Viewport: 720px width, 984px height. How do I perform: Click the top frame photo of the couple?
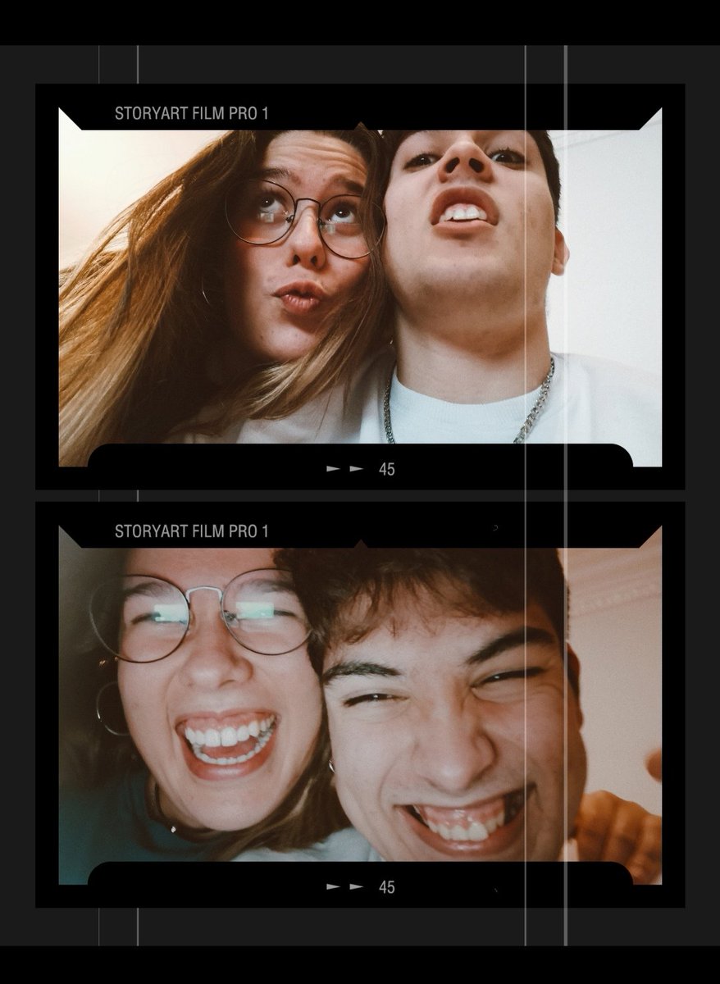[x=360, y=287]
